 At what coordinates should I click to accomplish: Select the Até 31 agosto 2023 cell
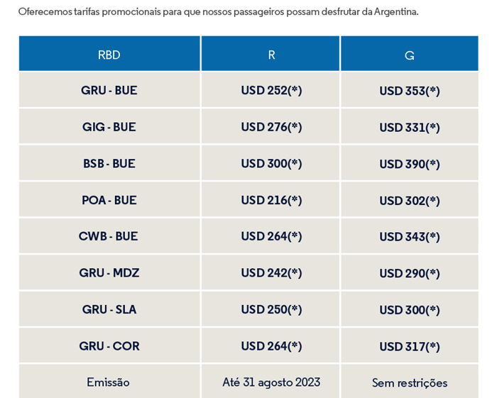tap(271, 382)
